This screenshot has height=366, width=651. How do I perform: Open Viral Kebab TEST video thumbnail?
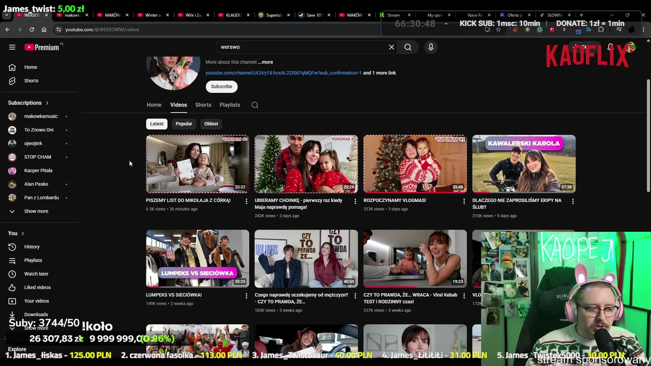point(415,258)
